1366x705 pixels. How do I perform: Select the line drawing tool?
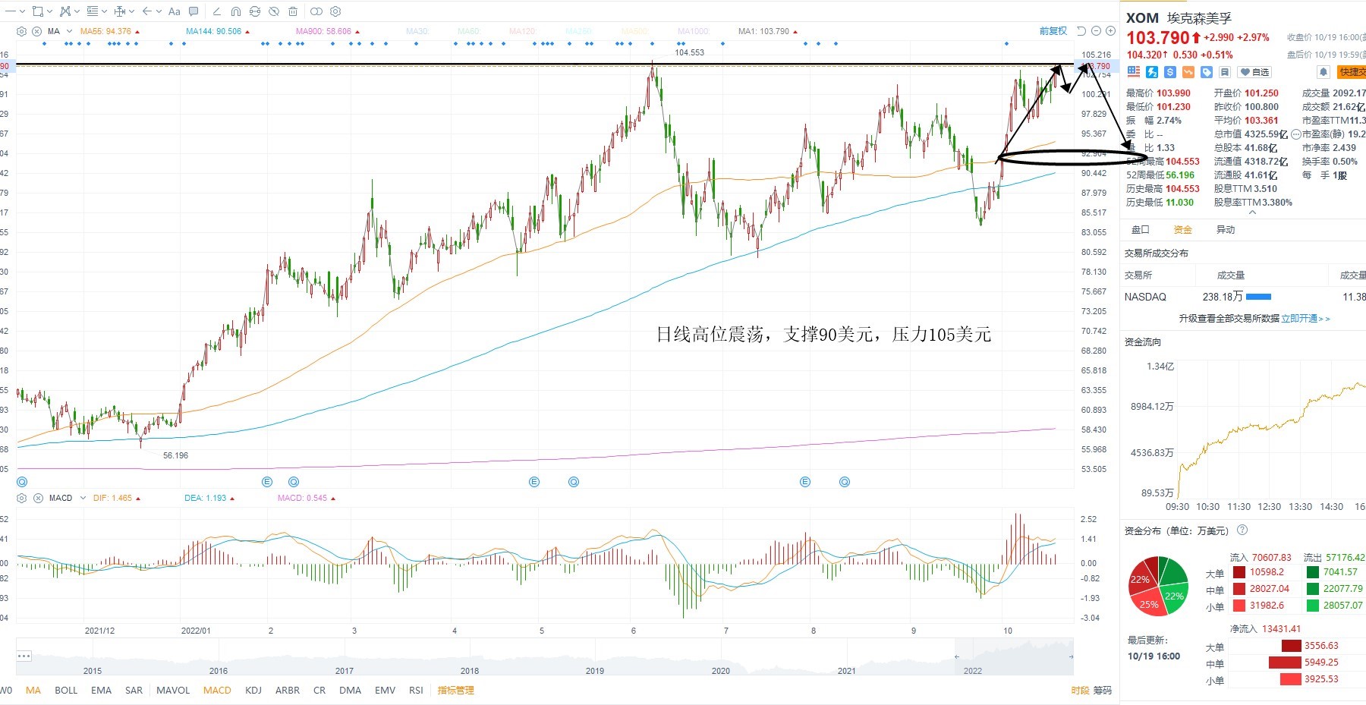click(x=10, y=11)
